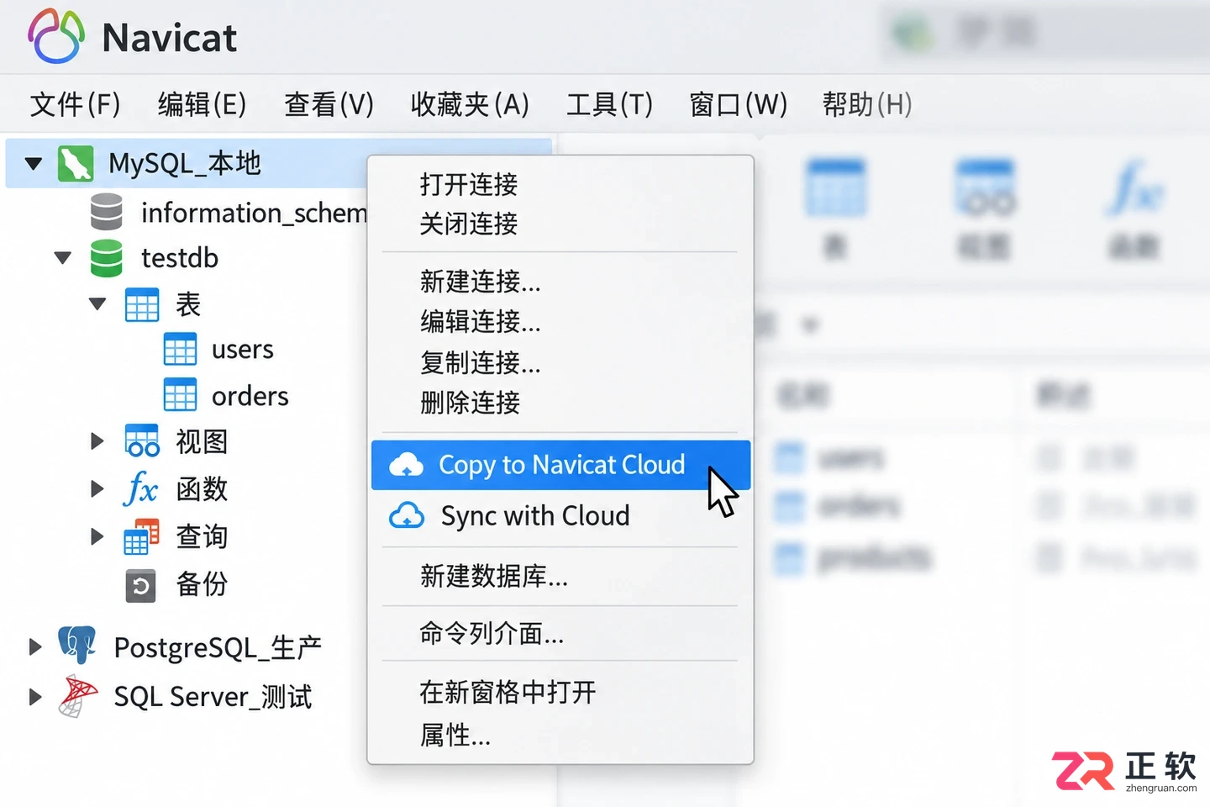Expand the 函数 functions node
Image resolution: width=1210 pixels, height=807 pixels.
click(x=97, y=488)
